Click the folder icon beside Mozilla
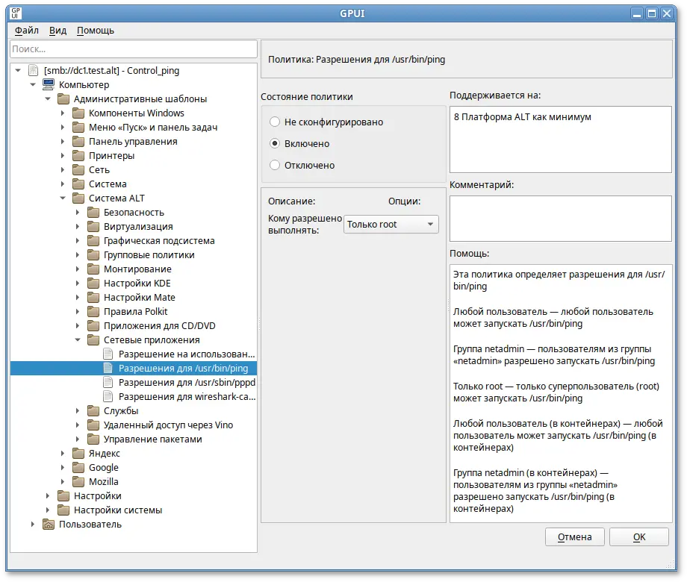The width and height of the screenshot is (687, 582). click(78, 482)
